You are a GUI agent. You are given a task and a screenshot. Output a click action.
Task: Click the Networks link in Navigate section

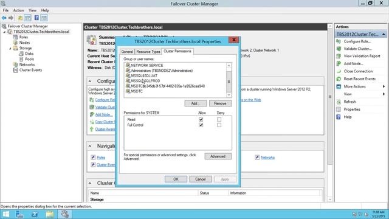click(267, 158)
